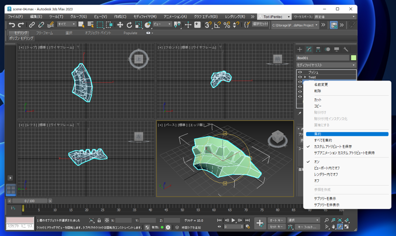Image resolution: width=396 pixels, height=236 pixels.
Task: Open the モディファイヤ リスト dropdown
Action: (326, 65)
